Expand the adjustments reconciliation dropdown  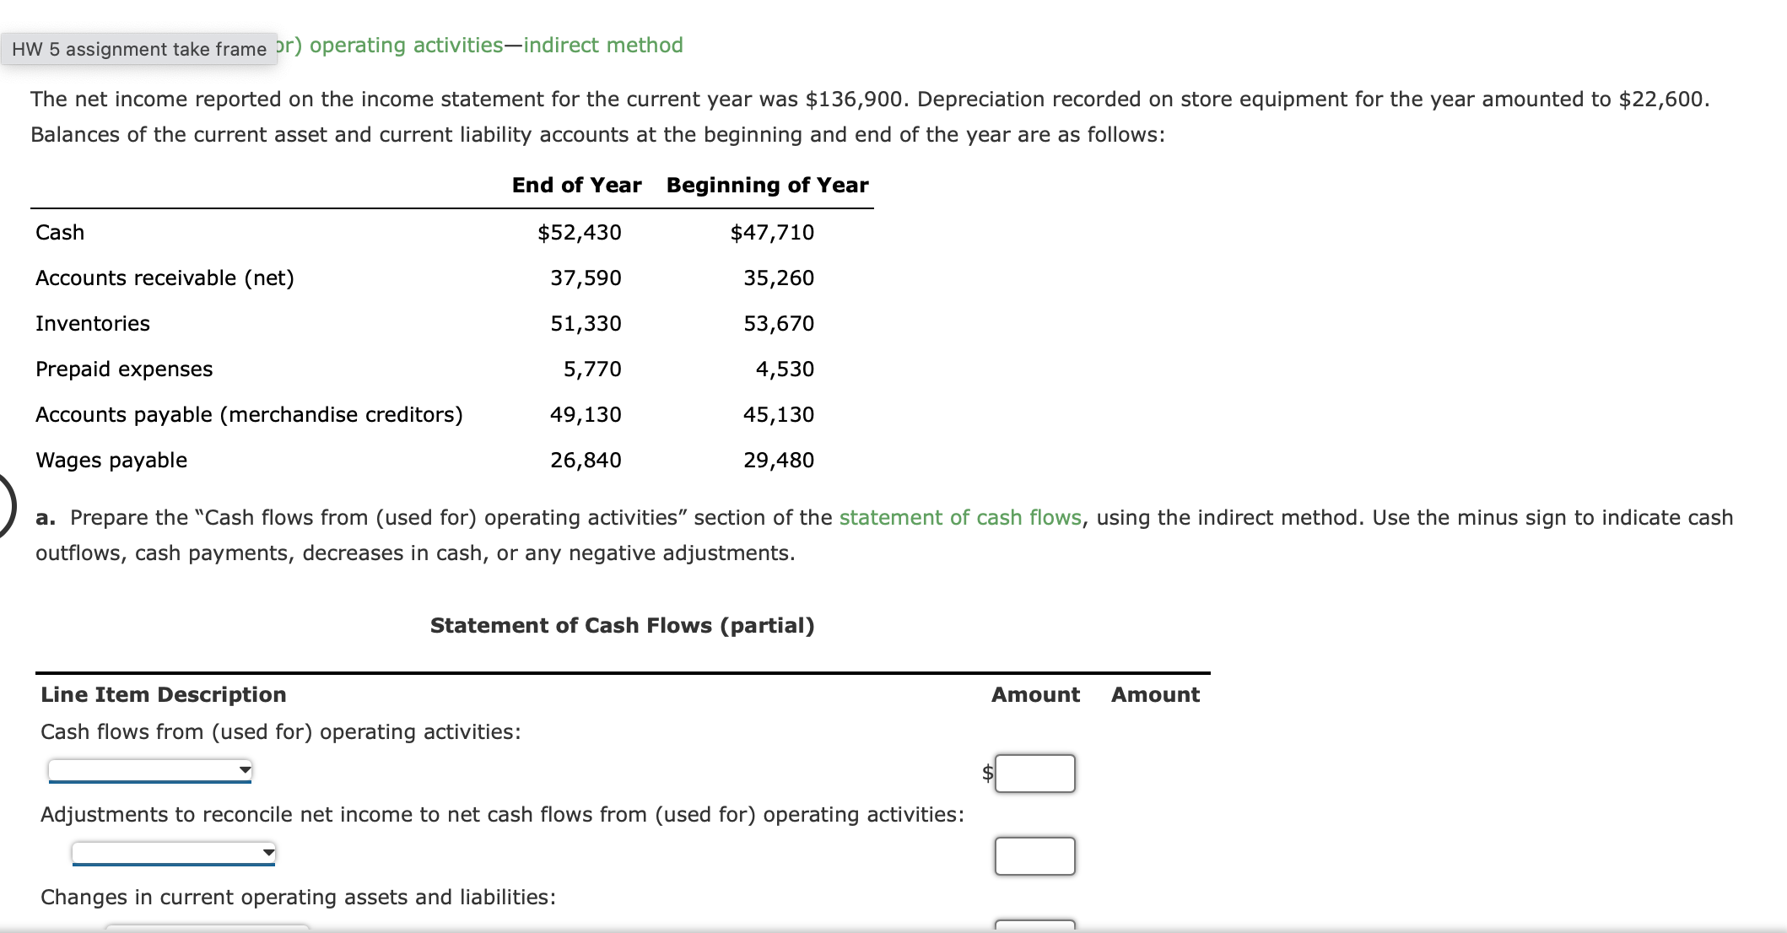tap(173, 852)
